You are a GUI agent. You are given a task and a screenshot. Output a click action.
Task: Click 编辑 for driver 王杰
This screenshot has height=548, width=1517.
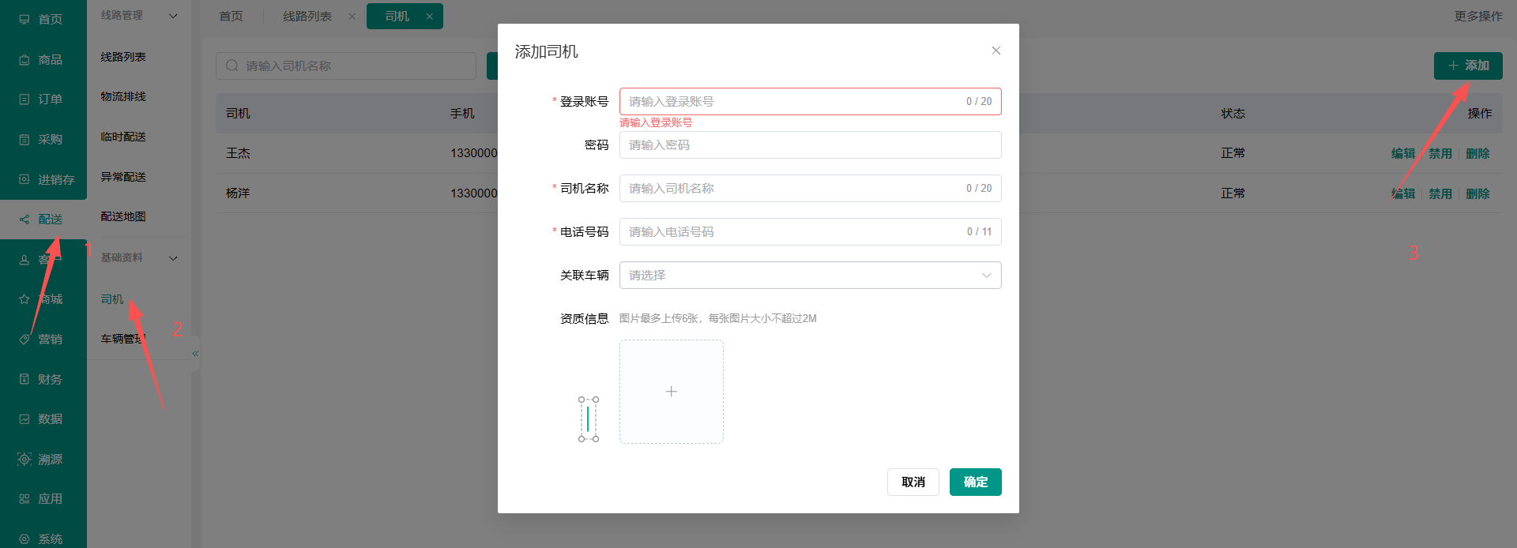tap(1403, 153)
